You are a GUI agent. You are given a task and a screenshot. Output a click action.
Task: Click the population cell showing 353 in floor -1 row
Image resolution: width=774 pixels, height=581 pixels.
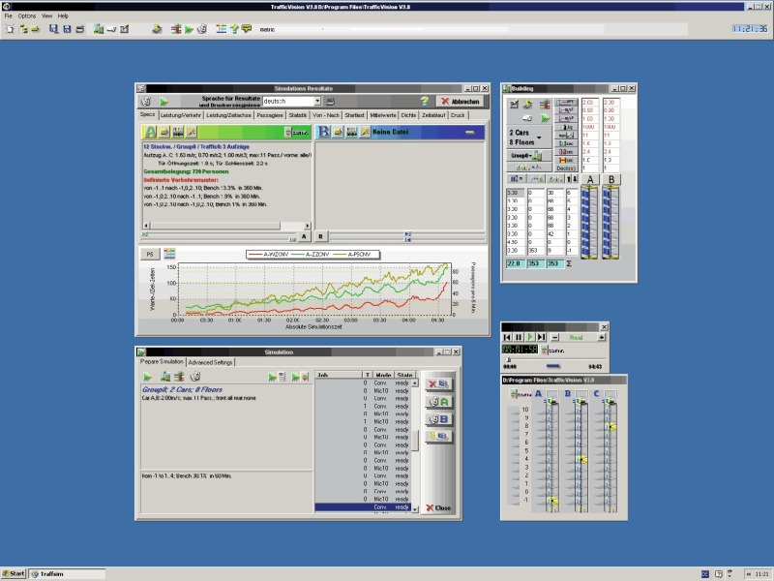click(x=536, y=251)
